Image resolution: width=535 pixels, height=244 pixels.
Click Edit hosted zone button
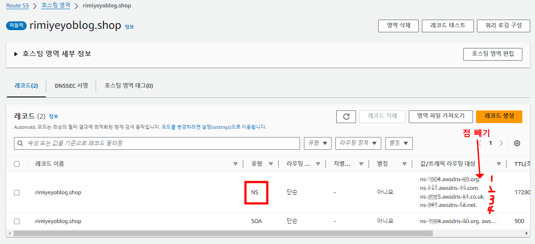(x=493, y=54)
